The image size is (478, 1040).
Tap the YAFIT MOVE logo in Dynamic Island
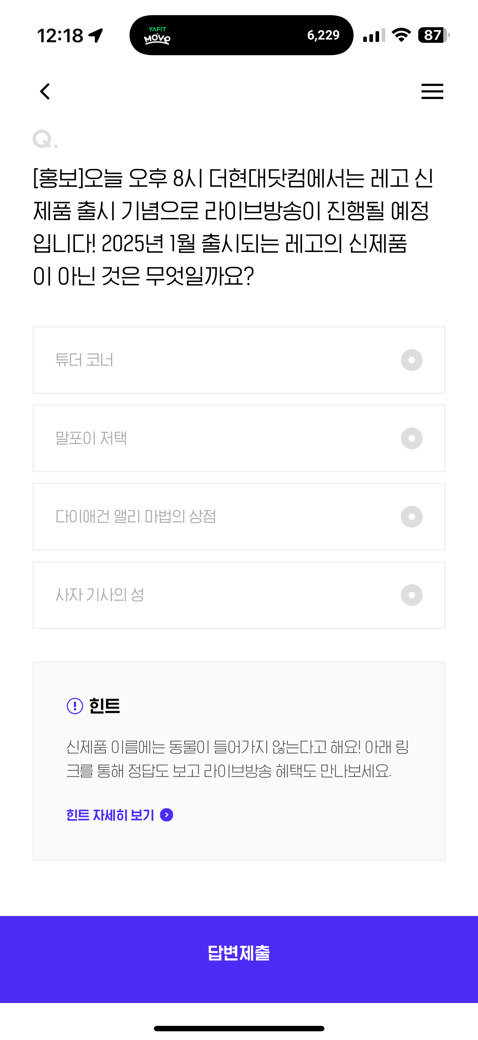[157, 36]
